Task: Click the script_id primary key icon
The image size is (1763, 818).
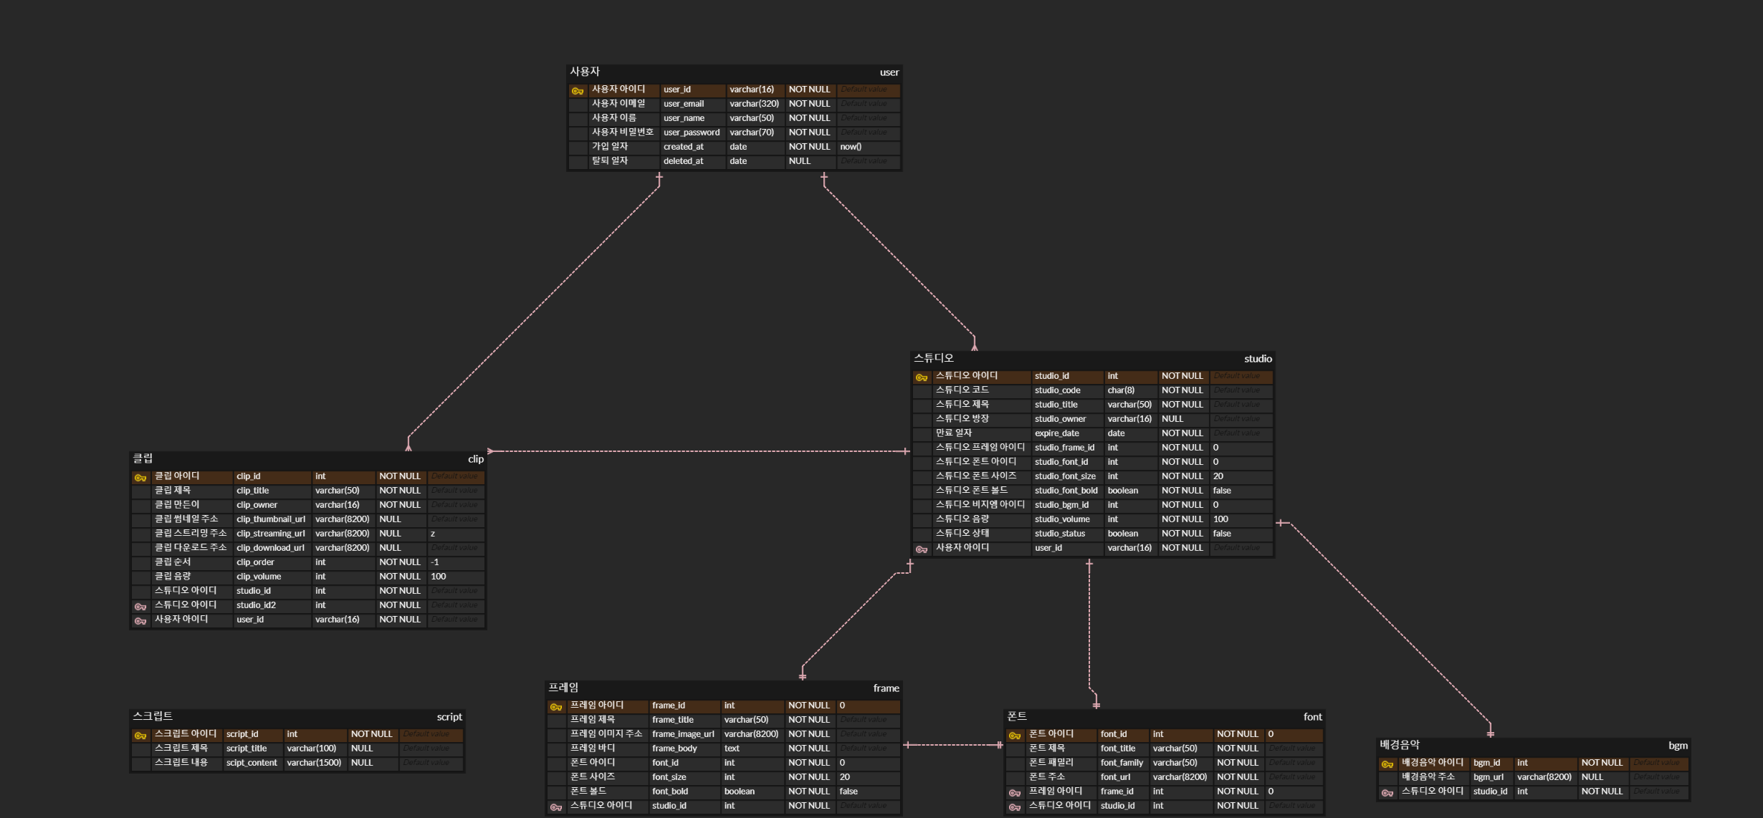Action: pos(140,736)
